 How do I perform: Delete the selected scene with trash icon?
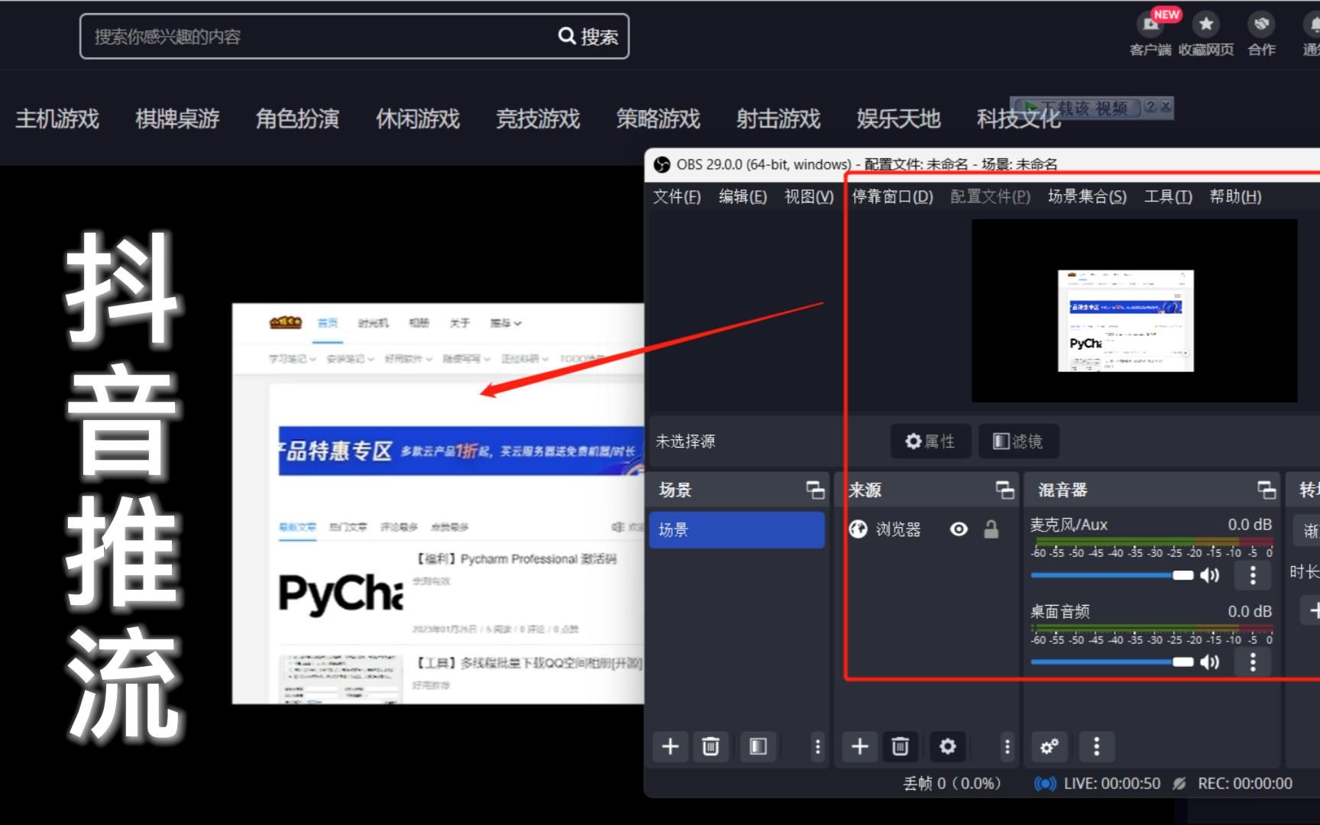point(710,746)
